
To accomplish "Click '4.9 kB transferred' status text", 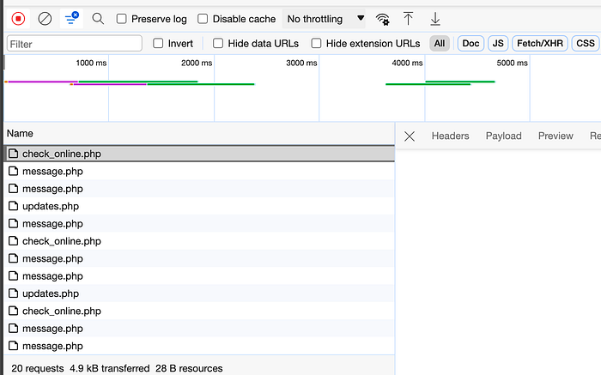I will click(x=110, y=368).
